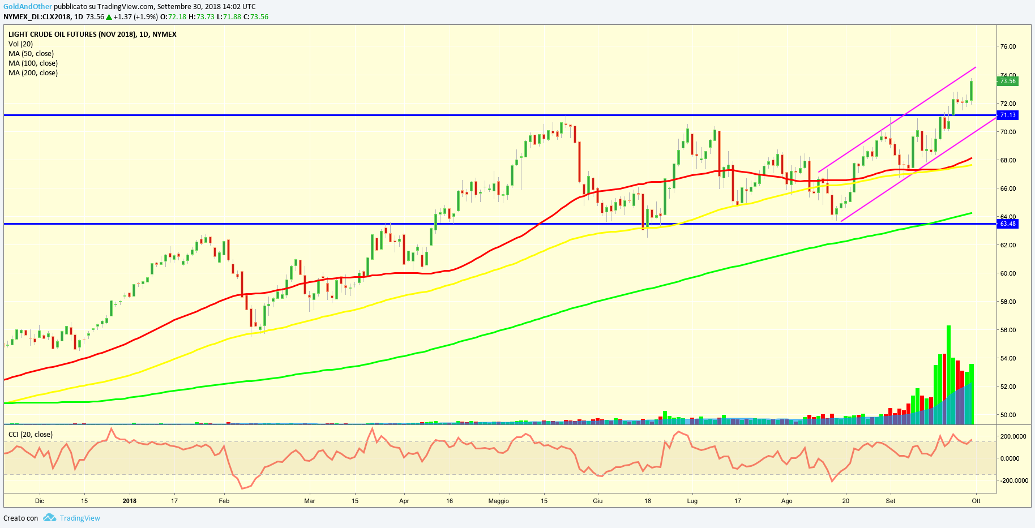
Task: Click the 200.0000 CCI axis label
Action: [x=1013, y=436]
